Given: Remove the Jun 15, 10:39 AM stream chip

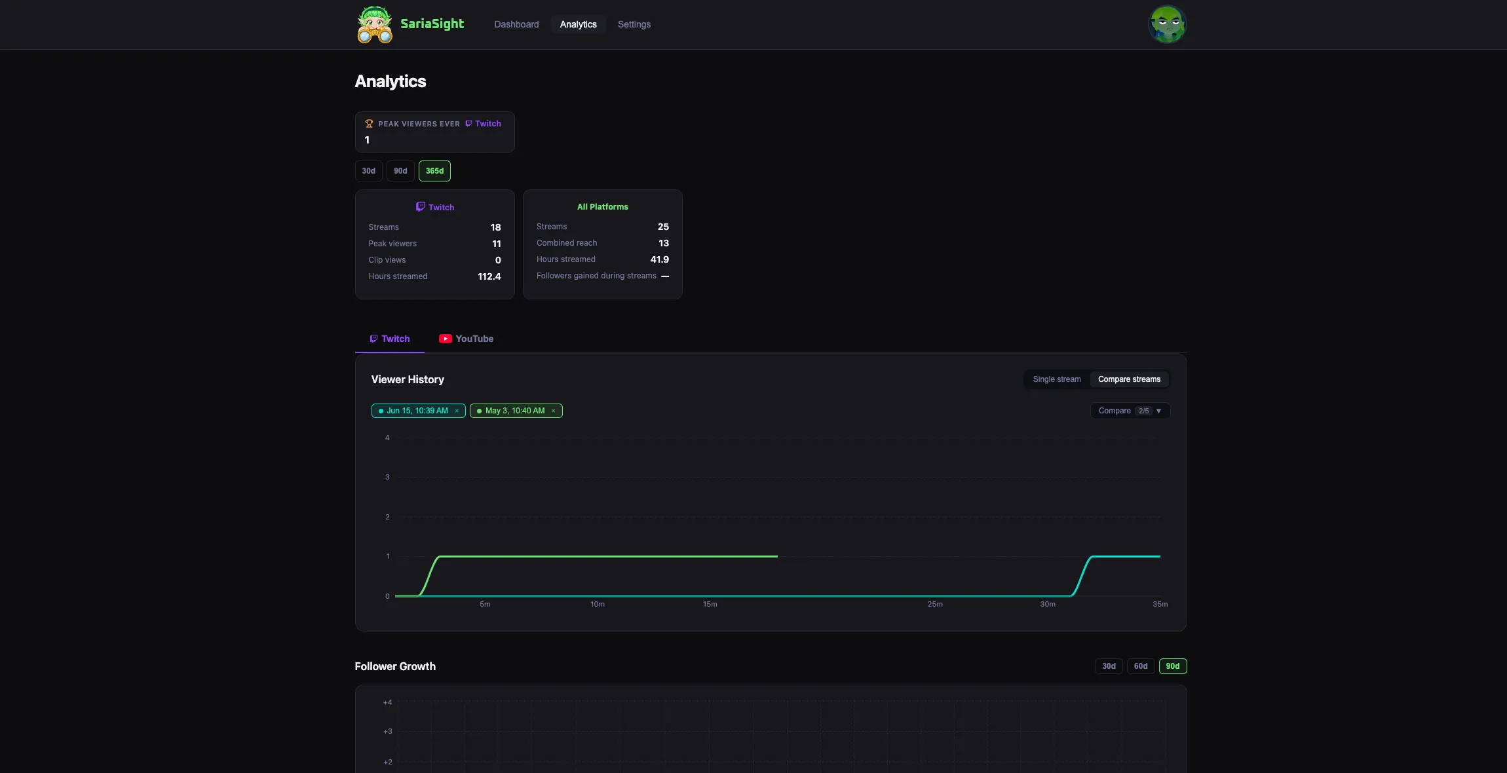Looking at the screenshot, I should click(457, 411).
